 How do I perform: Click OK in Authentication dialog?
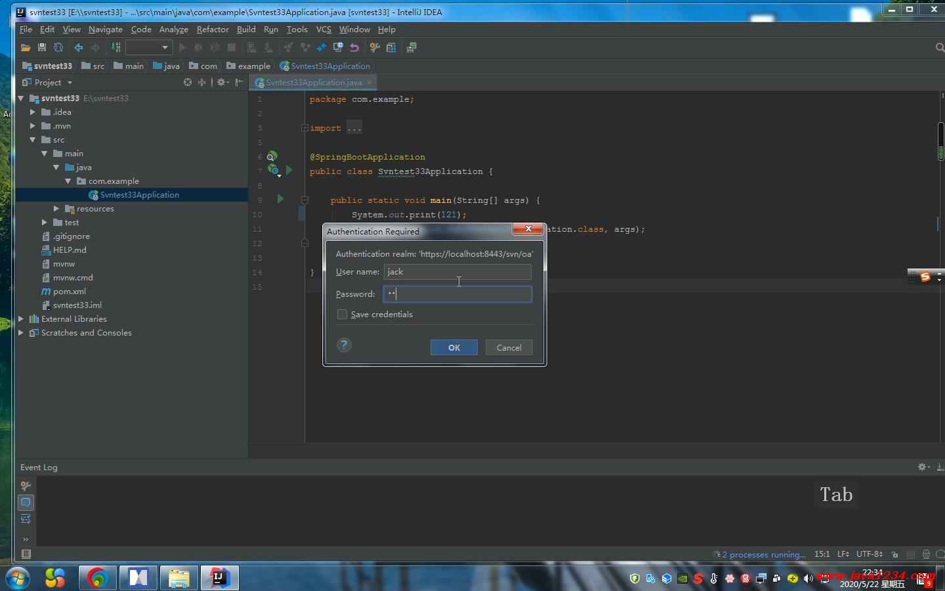454,347
